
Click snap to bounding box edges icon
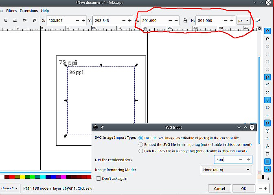tap(267, 47)
